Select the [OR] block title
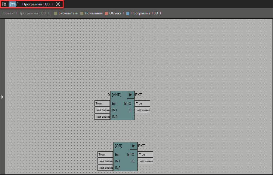The width and height of the screenshot is (273, 175). pos(118,146)
